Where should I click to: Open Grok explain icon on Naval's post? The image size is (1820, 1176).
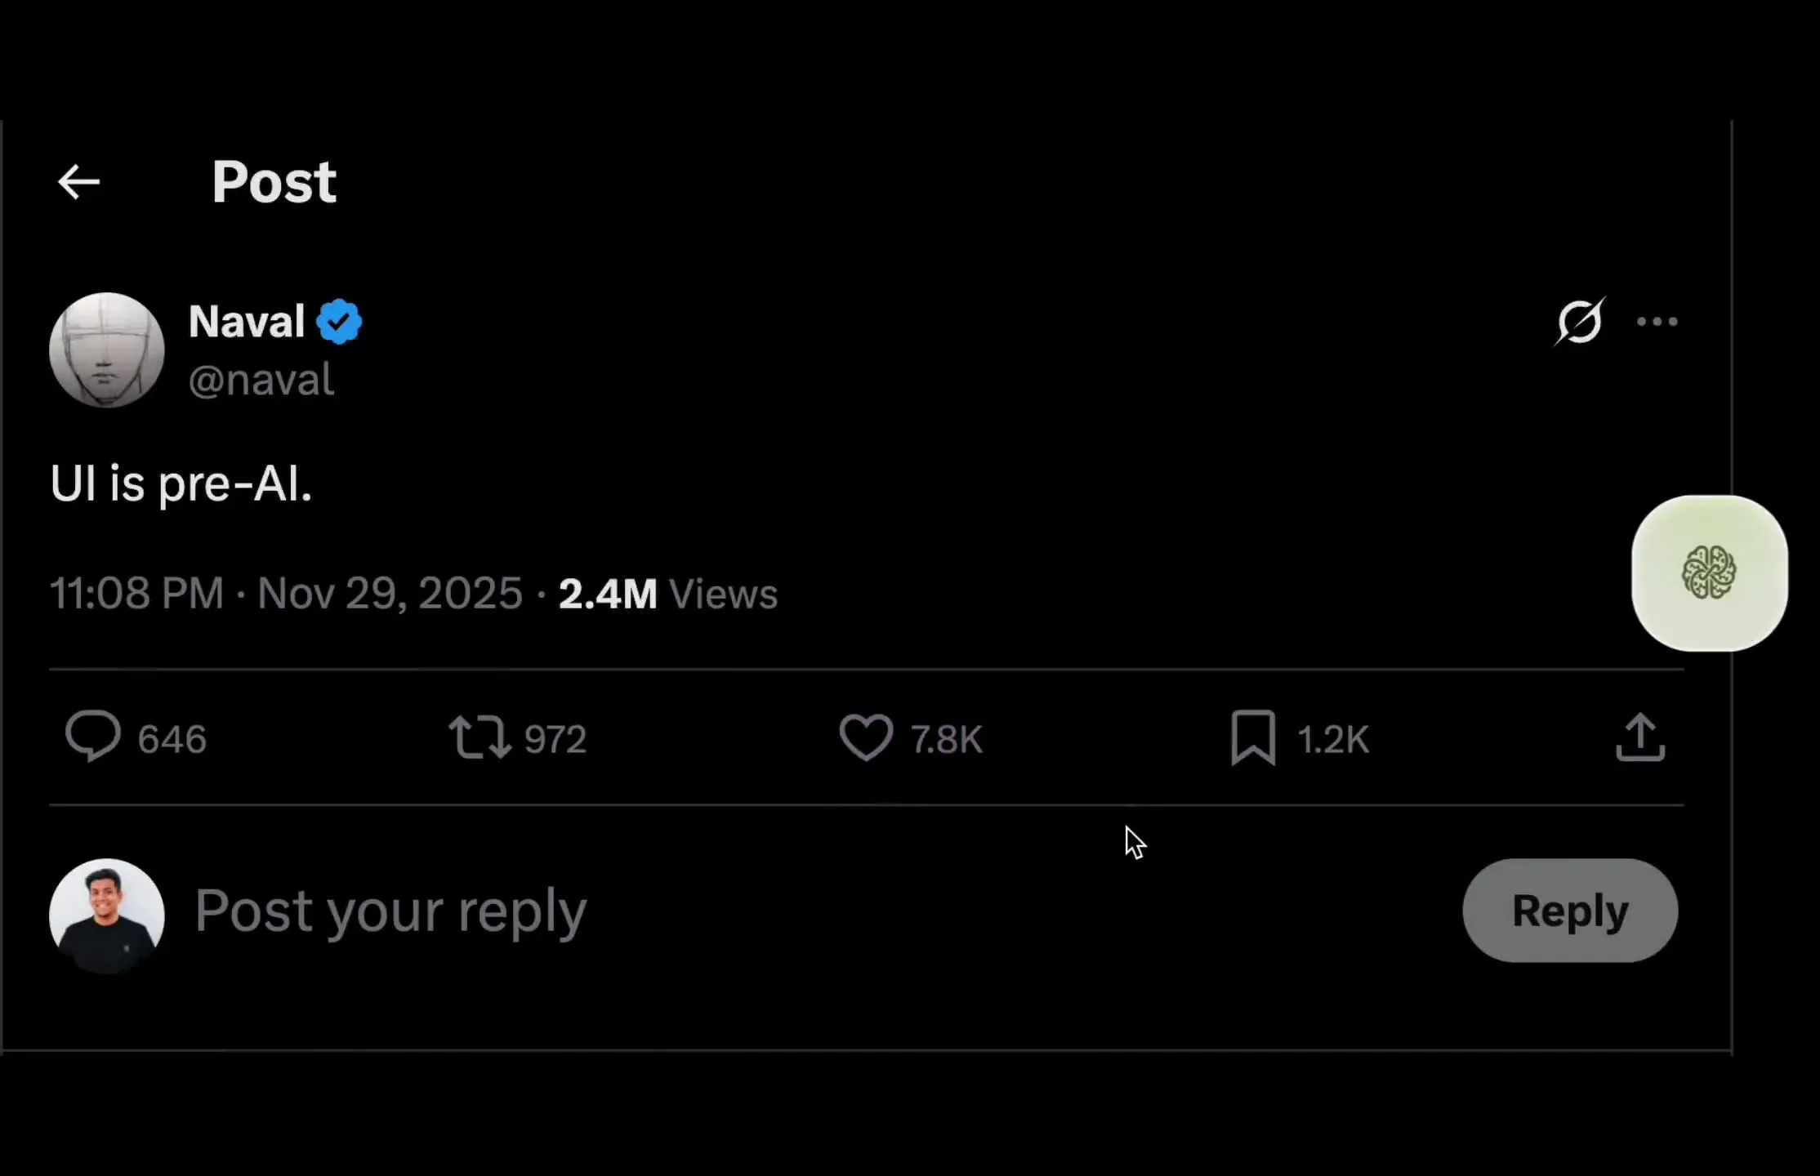point(1579,321)
